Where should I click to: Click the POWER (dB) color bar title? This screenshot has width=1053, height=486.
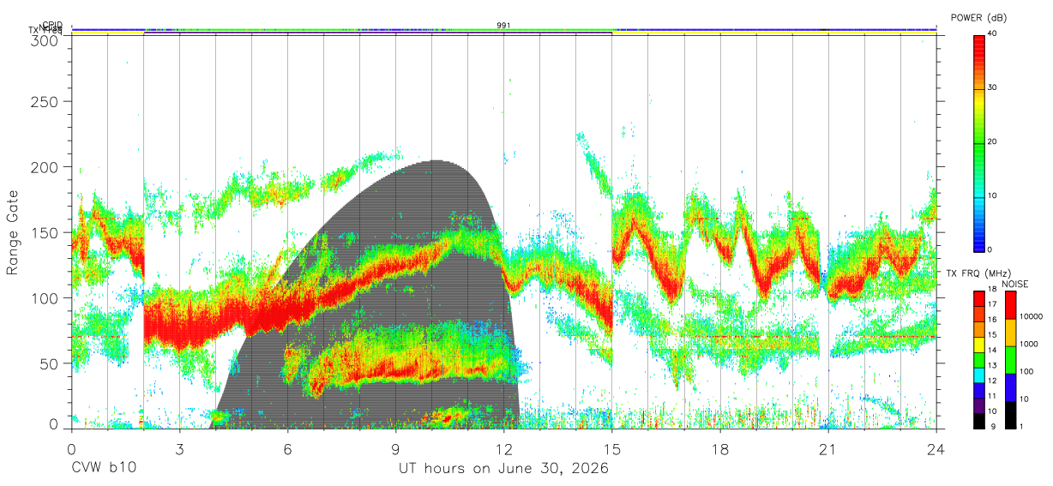(978, 18)
